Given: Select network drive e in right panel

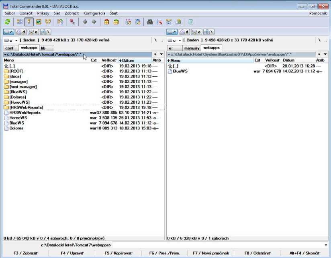Looking at the screenshot, I should [x=196, y=32].
